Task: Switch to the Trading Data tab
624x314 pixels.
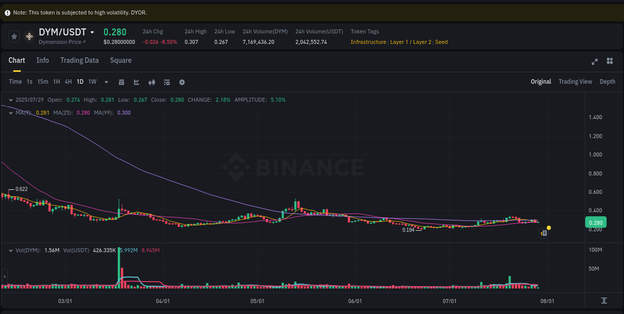Action: pos(79,60)
